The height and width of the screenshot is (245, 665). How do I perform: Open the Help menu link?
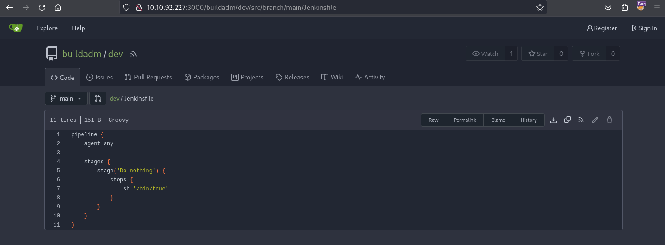78,28
